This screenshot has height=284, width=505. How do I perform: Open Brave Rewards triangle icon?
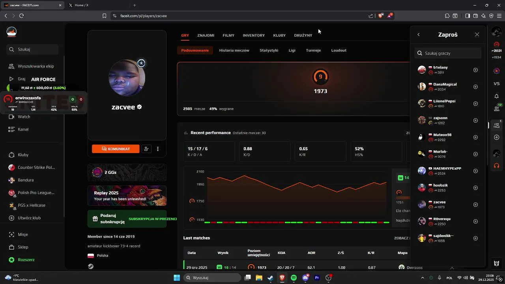click(390, 16)
